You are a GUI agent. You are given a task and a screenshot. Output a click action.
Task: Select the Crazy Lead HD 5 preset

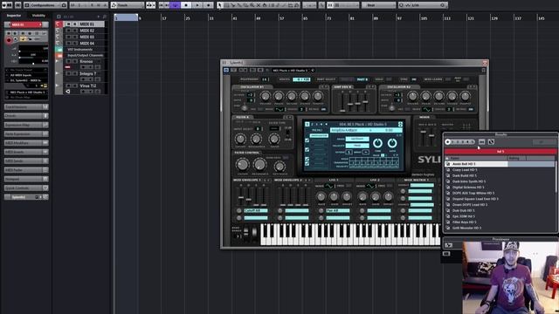pos(465,170)
